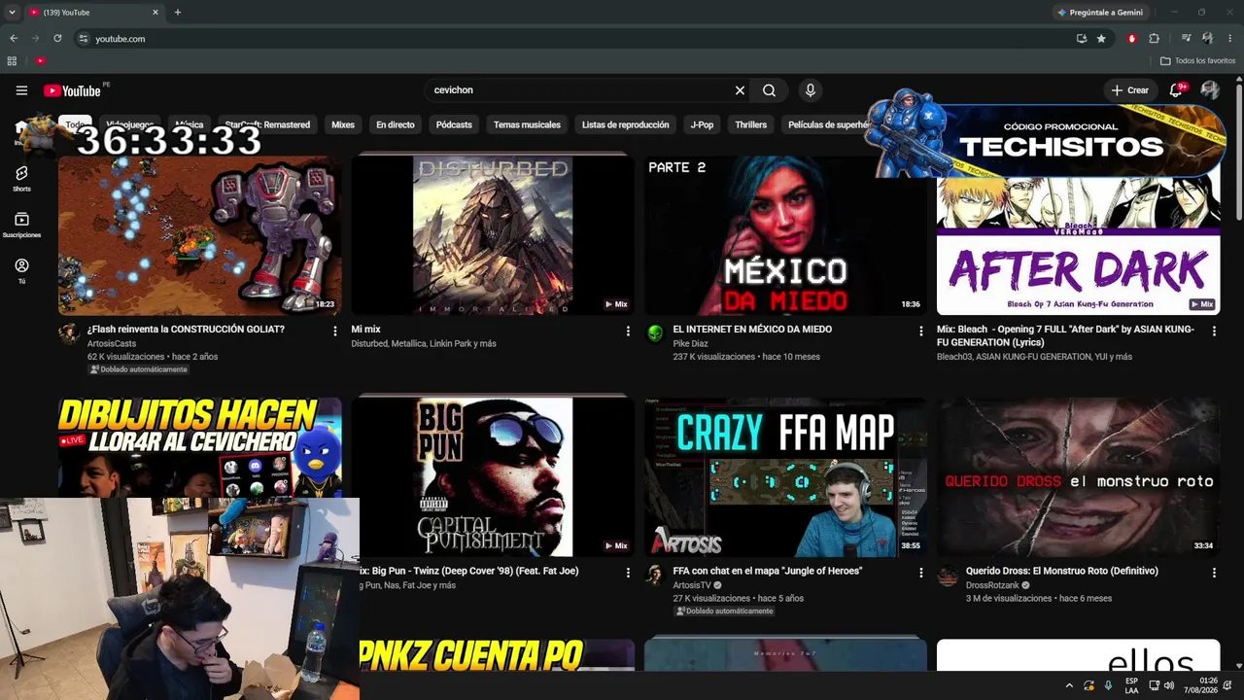Image resolution: width=1244 pixels, height=700 pixels.
Task: Open options menu for Mi mix
Action: 628,332
